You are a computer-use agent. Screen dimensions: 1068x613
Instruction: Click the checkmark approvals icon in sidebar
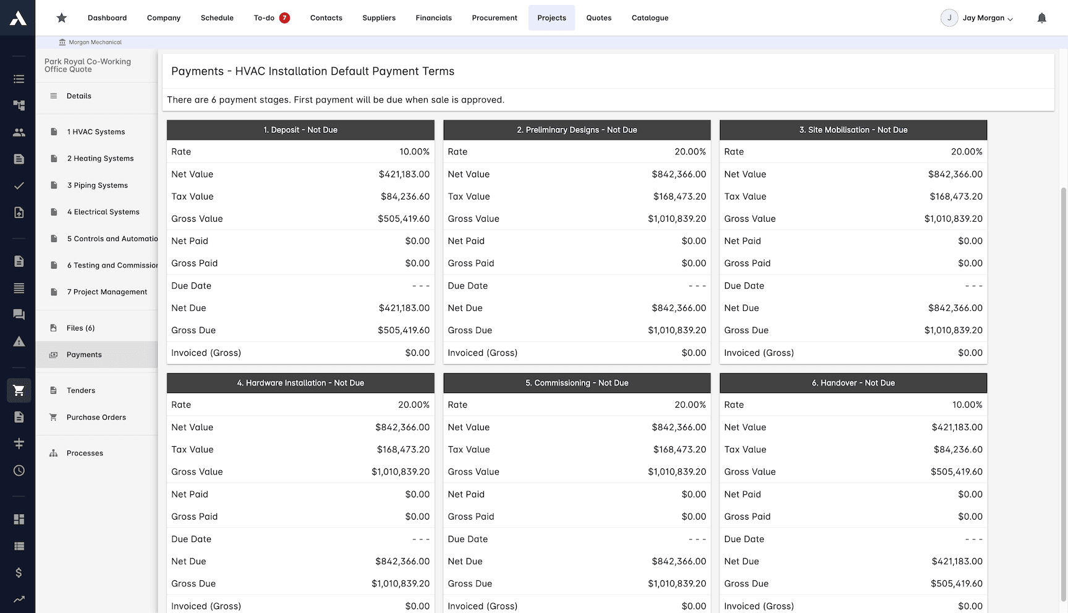pyautogui.click(x=19, y=185)
